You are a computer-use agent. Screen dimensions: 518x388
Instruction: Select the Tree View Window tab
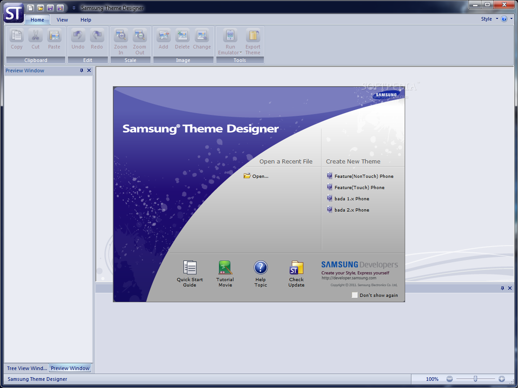(27, 368)
